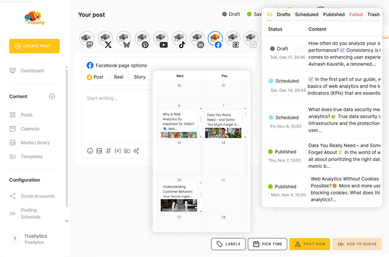This screenshot has height=257, width=389.
Task: Click the Content column header in posts list
Action: (317, 29)
